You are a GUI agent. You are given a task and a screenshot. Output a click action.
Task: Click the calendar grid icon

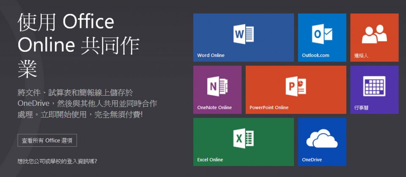(x=374, y=86)
